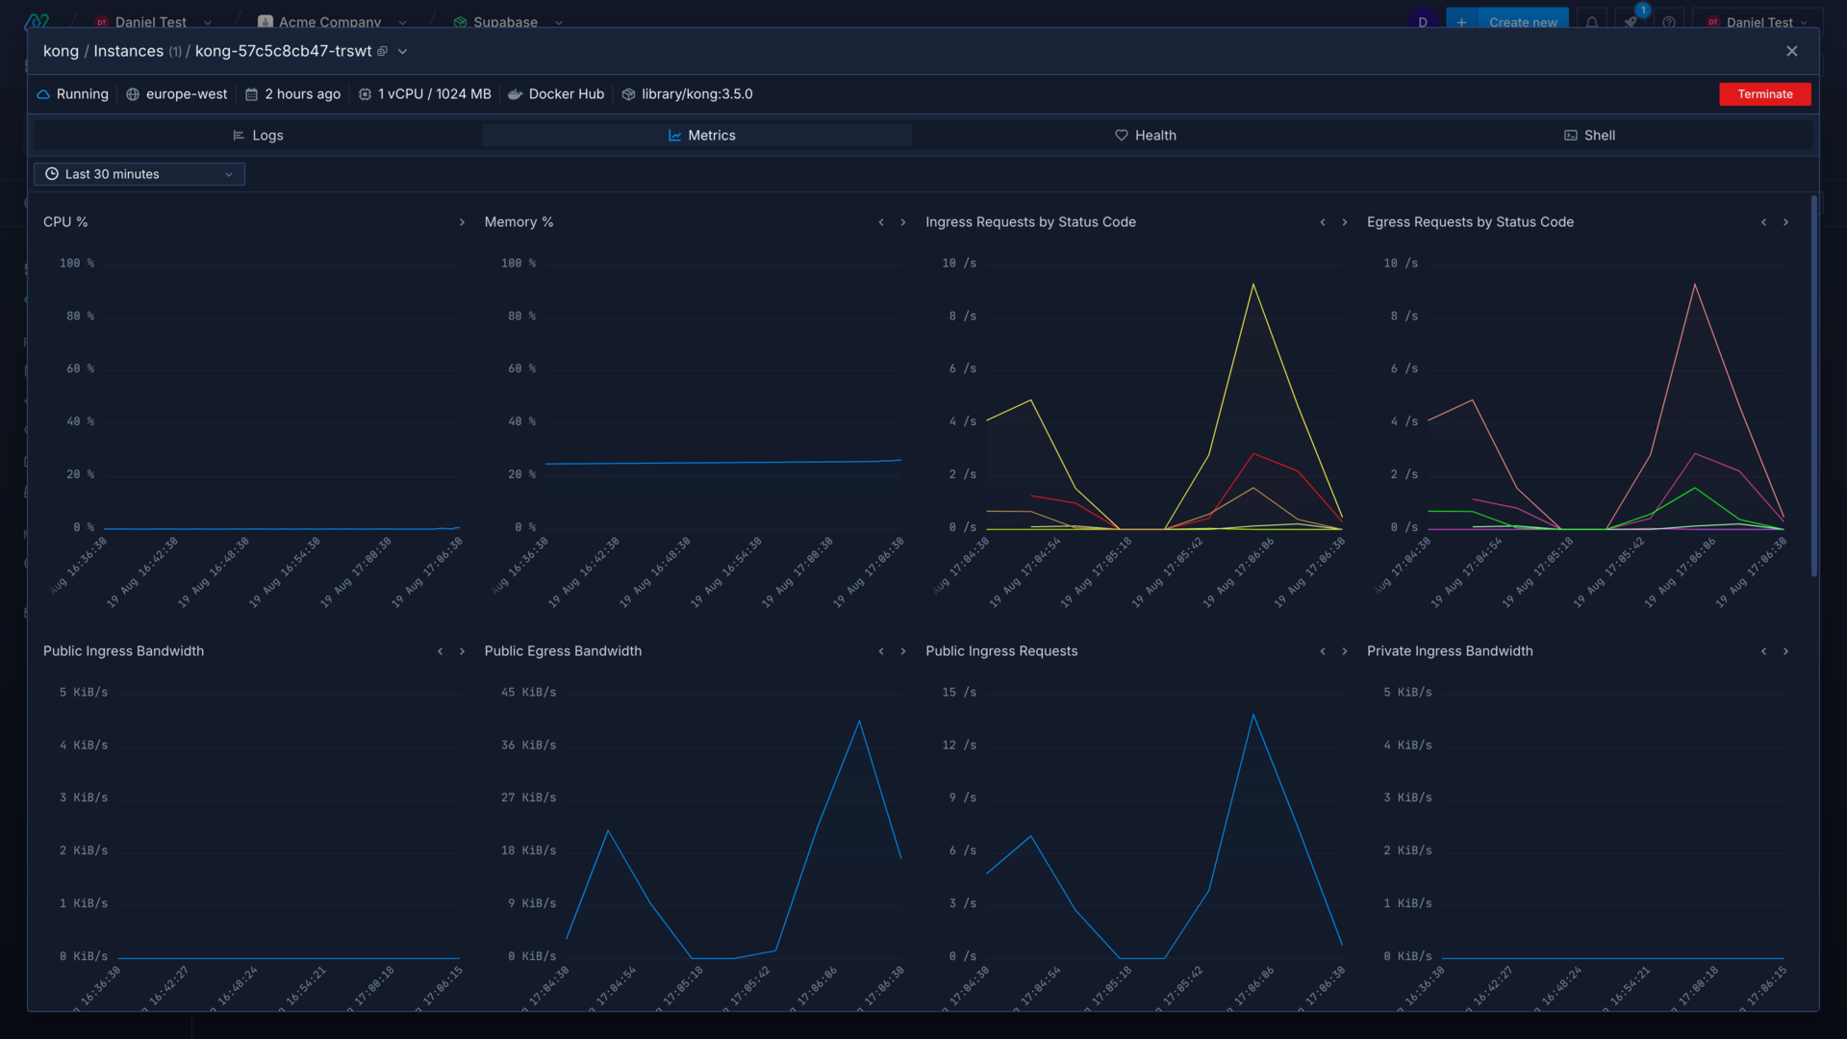Previous arrow on Ingress Requests by Status Code
This screenshot has width=1847, height=1039.
pos(1323,222)
